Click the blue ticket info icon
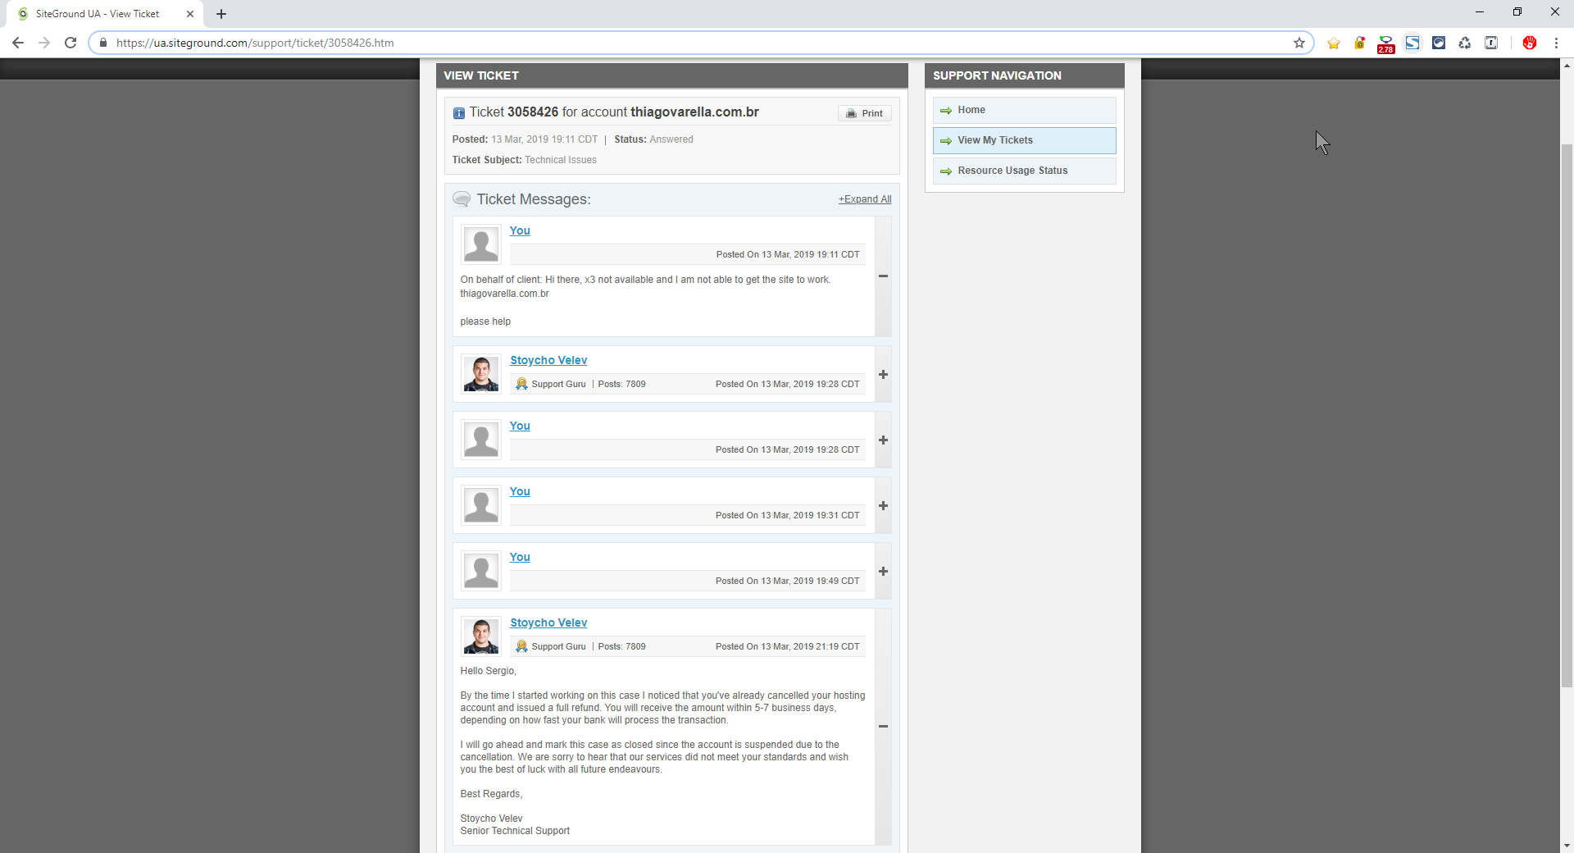 459,113
